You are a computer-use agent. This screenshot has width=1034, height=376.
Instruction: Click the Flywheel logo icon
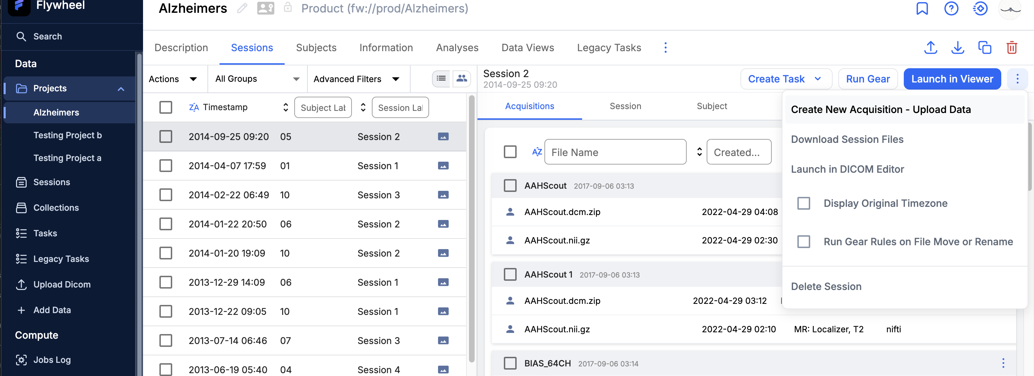[x=19, y=6]
